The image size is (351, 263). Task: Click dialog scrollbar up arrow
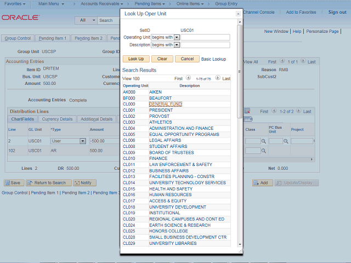[240, 22]
